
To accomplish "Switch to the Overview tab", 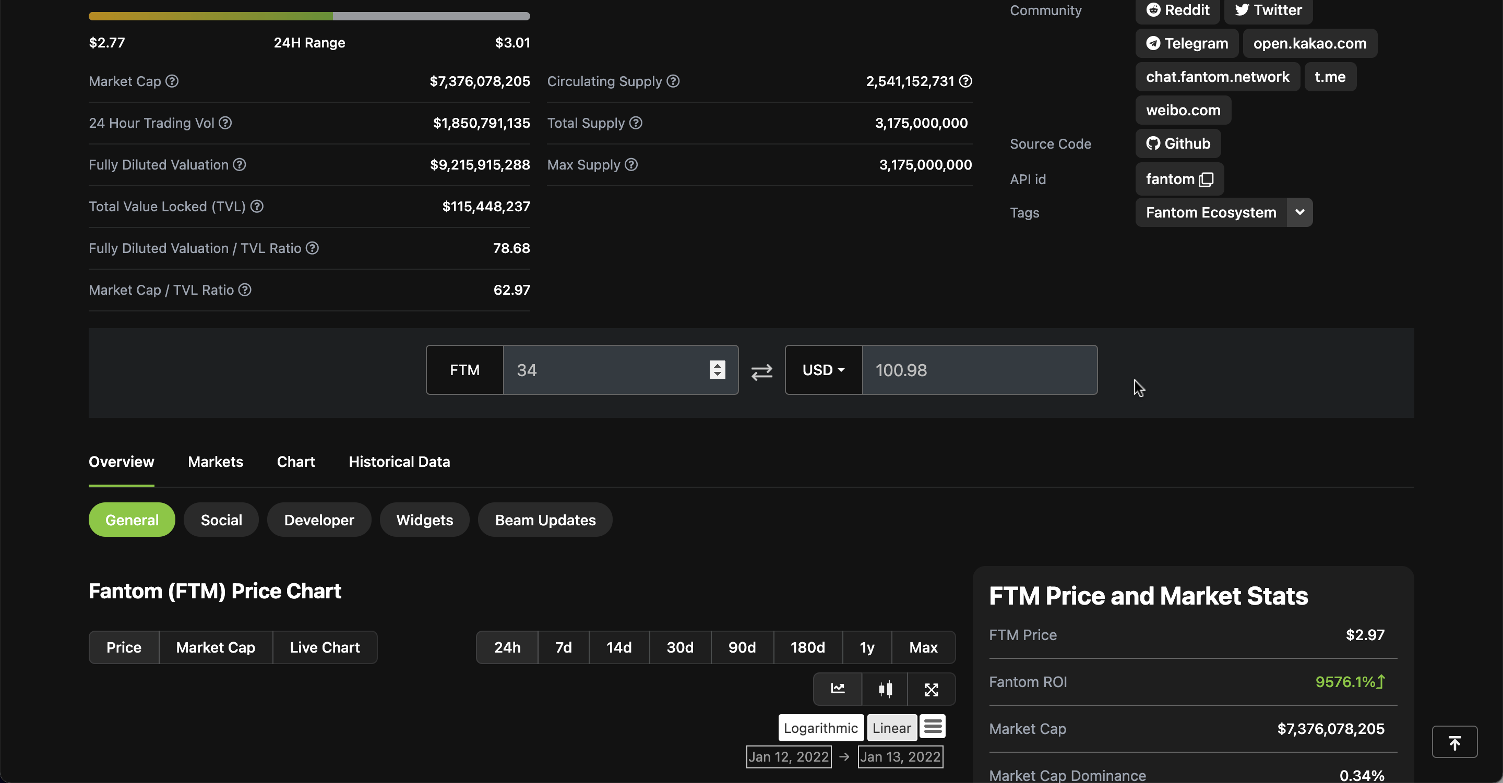I will [122, 462].
